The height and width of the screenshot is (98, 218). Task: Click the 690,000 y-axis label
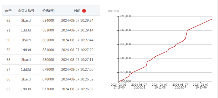(126, 16)
